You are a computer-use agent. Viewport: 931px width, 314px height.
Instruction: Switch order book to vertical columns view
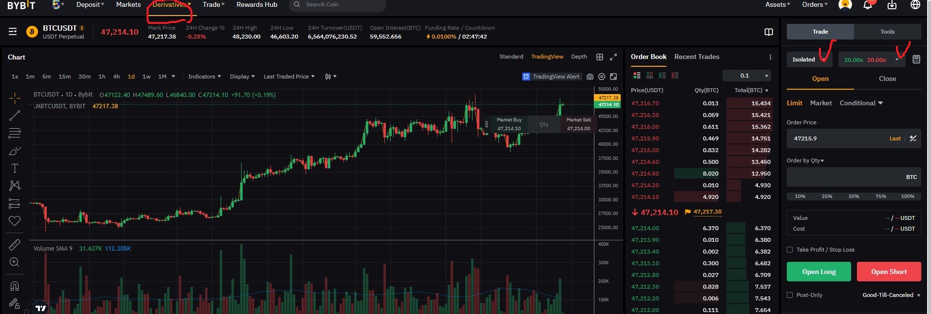(649, 76)
